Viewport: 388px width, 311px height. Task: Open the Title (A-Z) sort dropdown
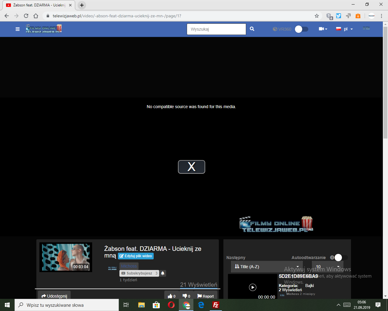pos(267,267)
